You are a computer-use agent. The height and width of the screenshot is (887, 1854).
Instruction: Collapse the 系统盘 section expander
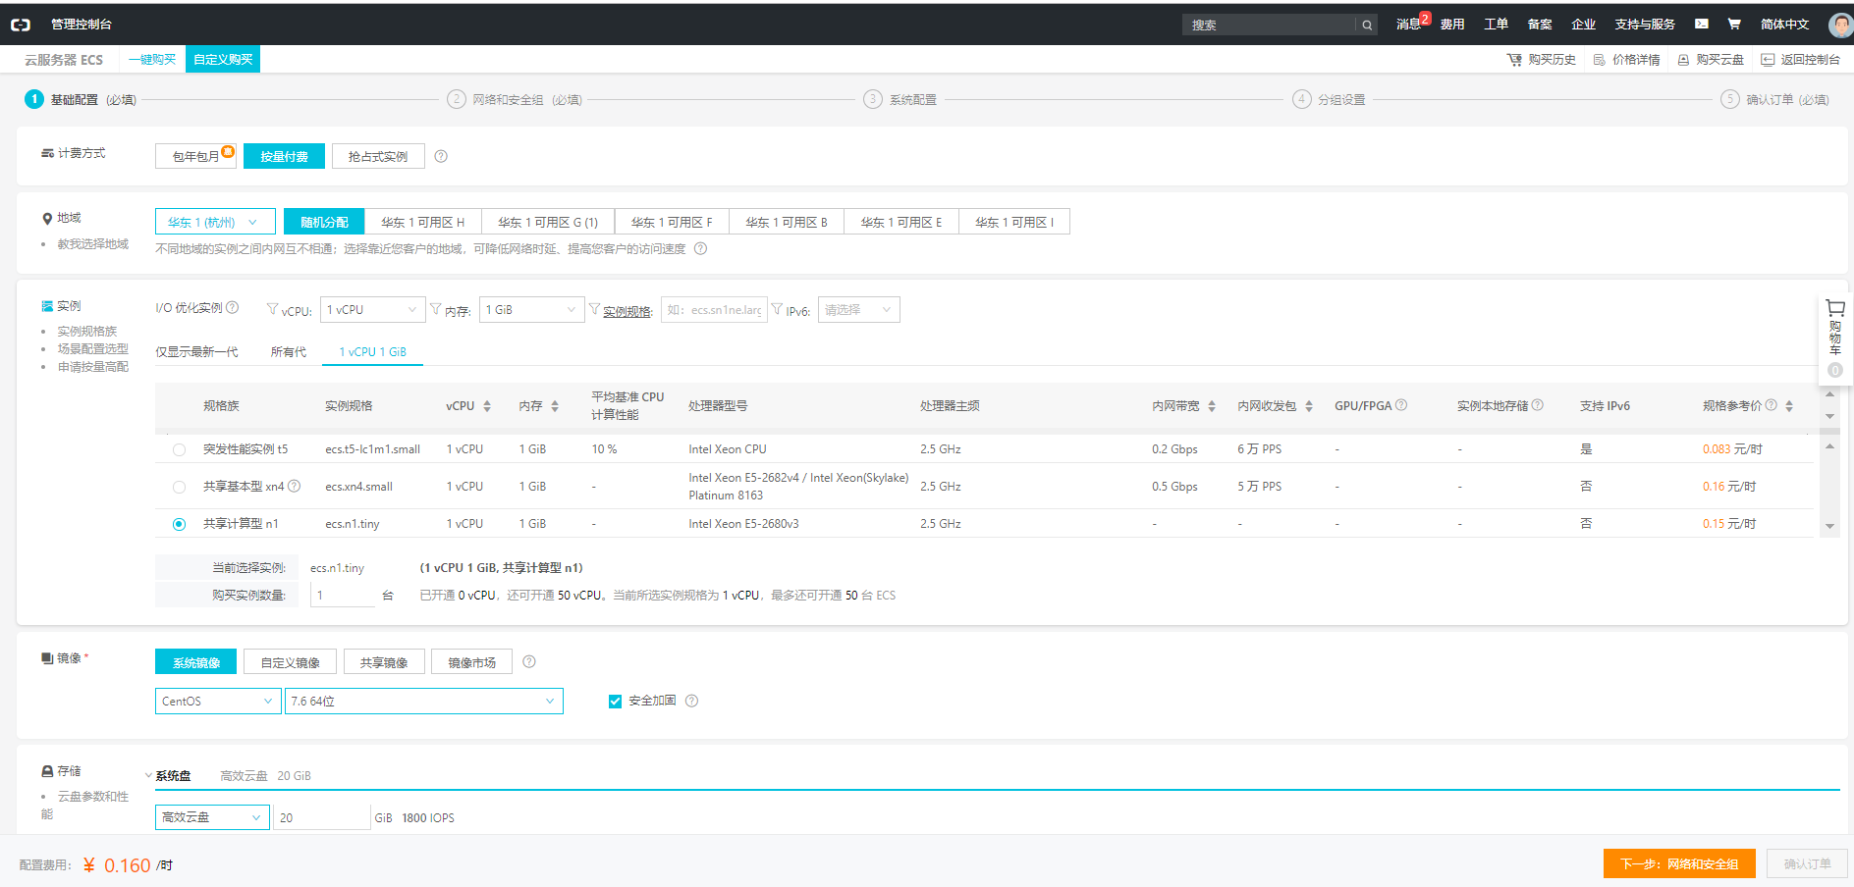(x=148, y=775)
